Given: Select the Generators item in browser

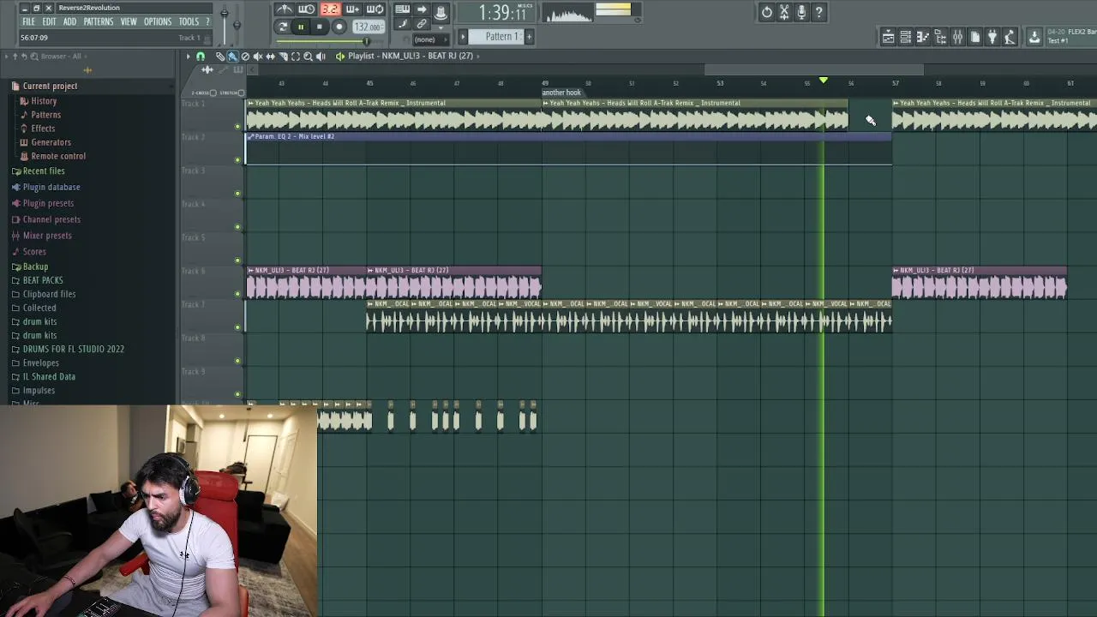Looking at the screenshot, I should (x=51, y=142).
